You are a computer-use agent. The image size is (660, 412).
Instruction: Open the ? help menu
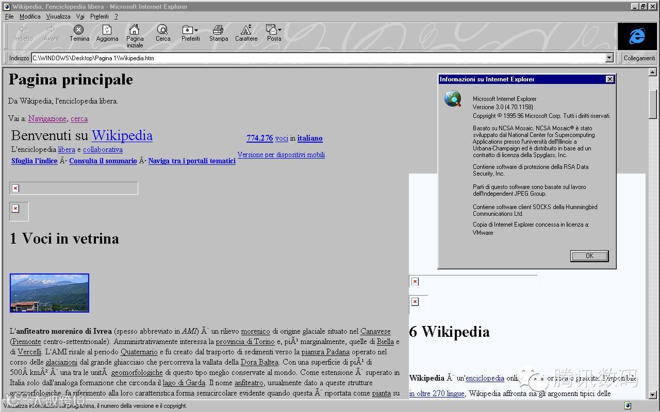(x=116, y=16)
